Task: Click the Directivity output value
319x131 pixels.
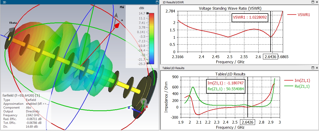Action: click(x=33, y=111)
